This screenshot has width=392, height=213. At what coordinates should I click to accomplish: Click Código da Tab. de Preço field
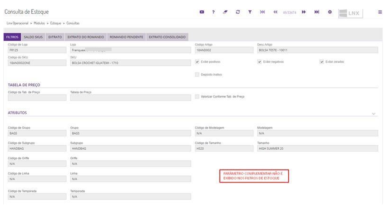coord(37,98)
